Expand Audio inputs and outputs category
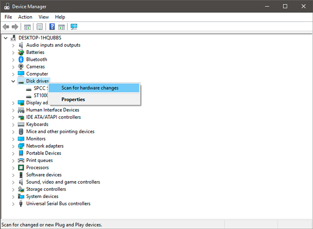313x229 pixels. [13, 45]
